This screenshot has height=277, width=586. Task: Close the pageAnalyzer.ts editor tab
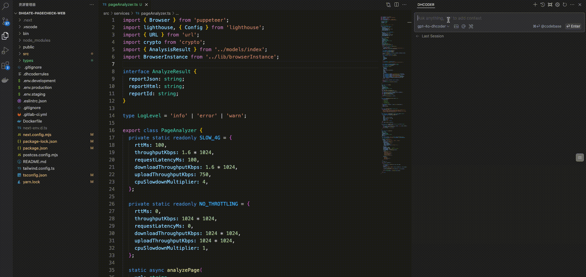146,5
